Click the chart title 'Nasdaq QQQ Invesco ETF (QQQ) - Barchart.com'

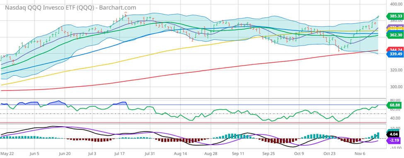click(70, 7)
